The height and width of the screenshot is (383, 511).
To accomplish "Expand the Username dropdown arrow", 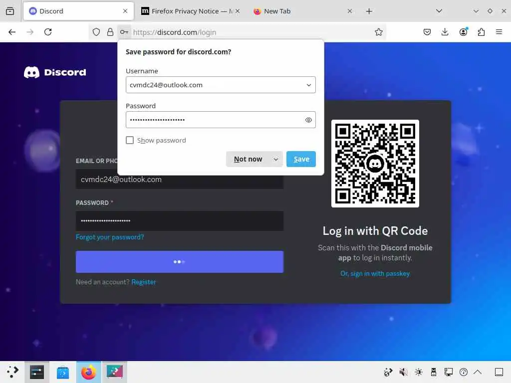I will pos(308,85).
